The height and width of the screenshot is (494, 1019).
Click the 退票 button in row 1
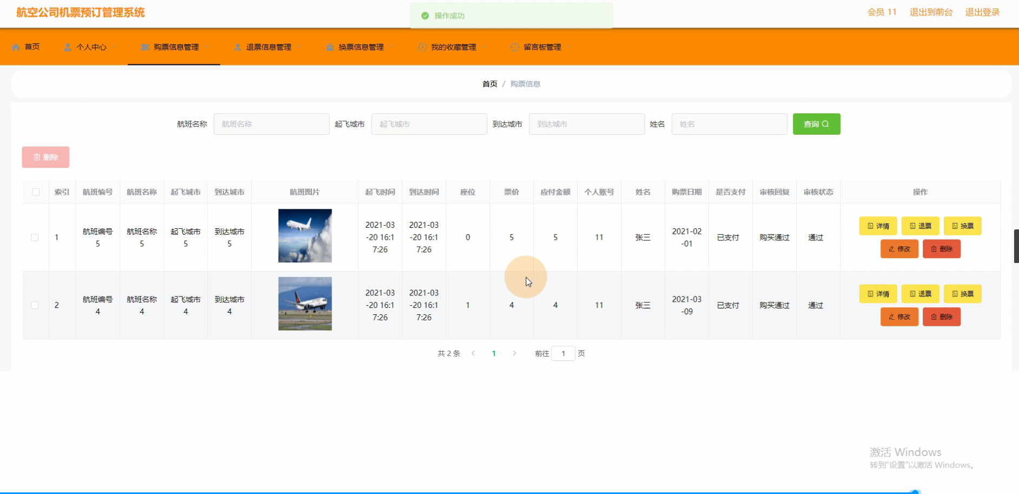tap(920, 226)
